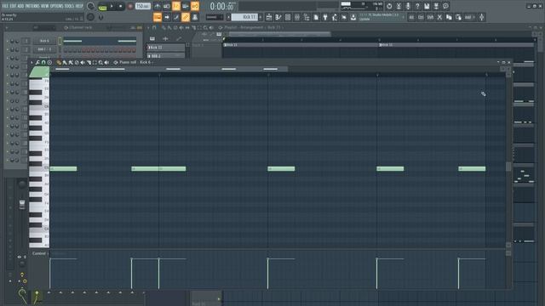Screen dimensions: 545x306
Task: Select the Draw pencil tool in piano roll
Action: 59,62
